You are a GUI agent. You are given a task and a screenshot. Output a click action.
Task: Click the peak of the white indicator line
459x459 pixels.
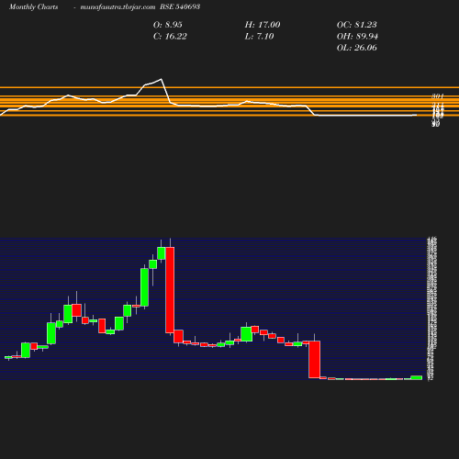161,79
